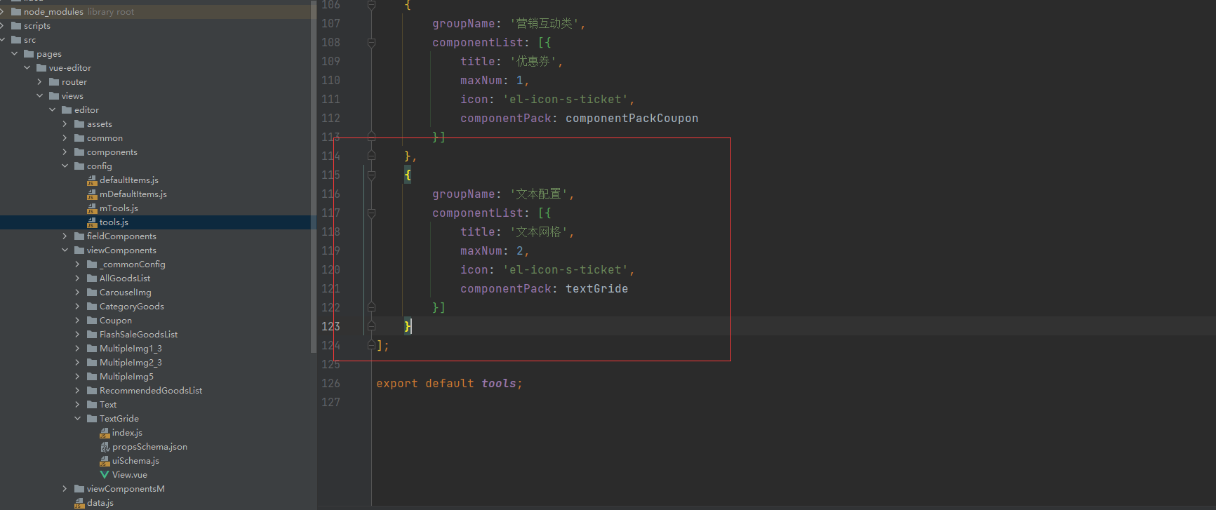Click the CarouselImg folder icon
This screenshot has height=510, width=1216.
(x=92, y=293)
